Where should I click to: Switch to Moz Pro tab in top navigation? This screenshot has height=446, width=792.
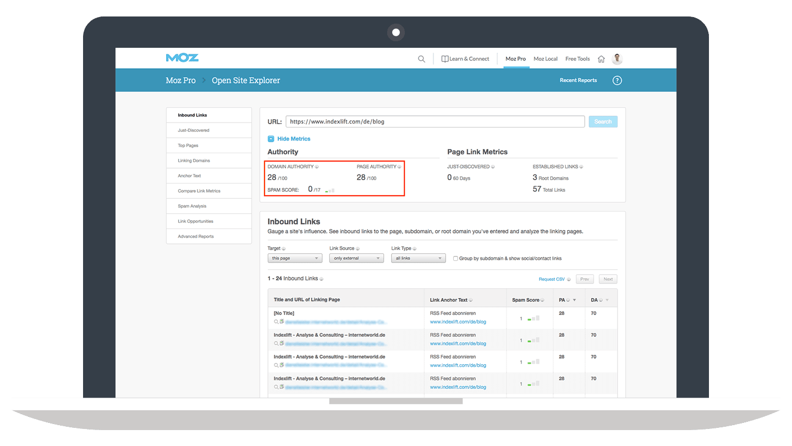point(516,59)
